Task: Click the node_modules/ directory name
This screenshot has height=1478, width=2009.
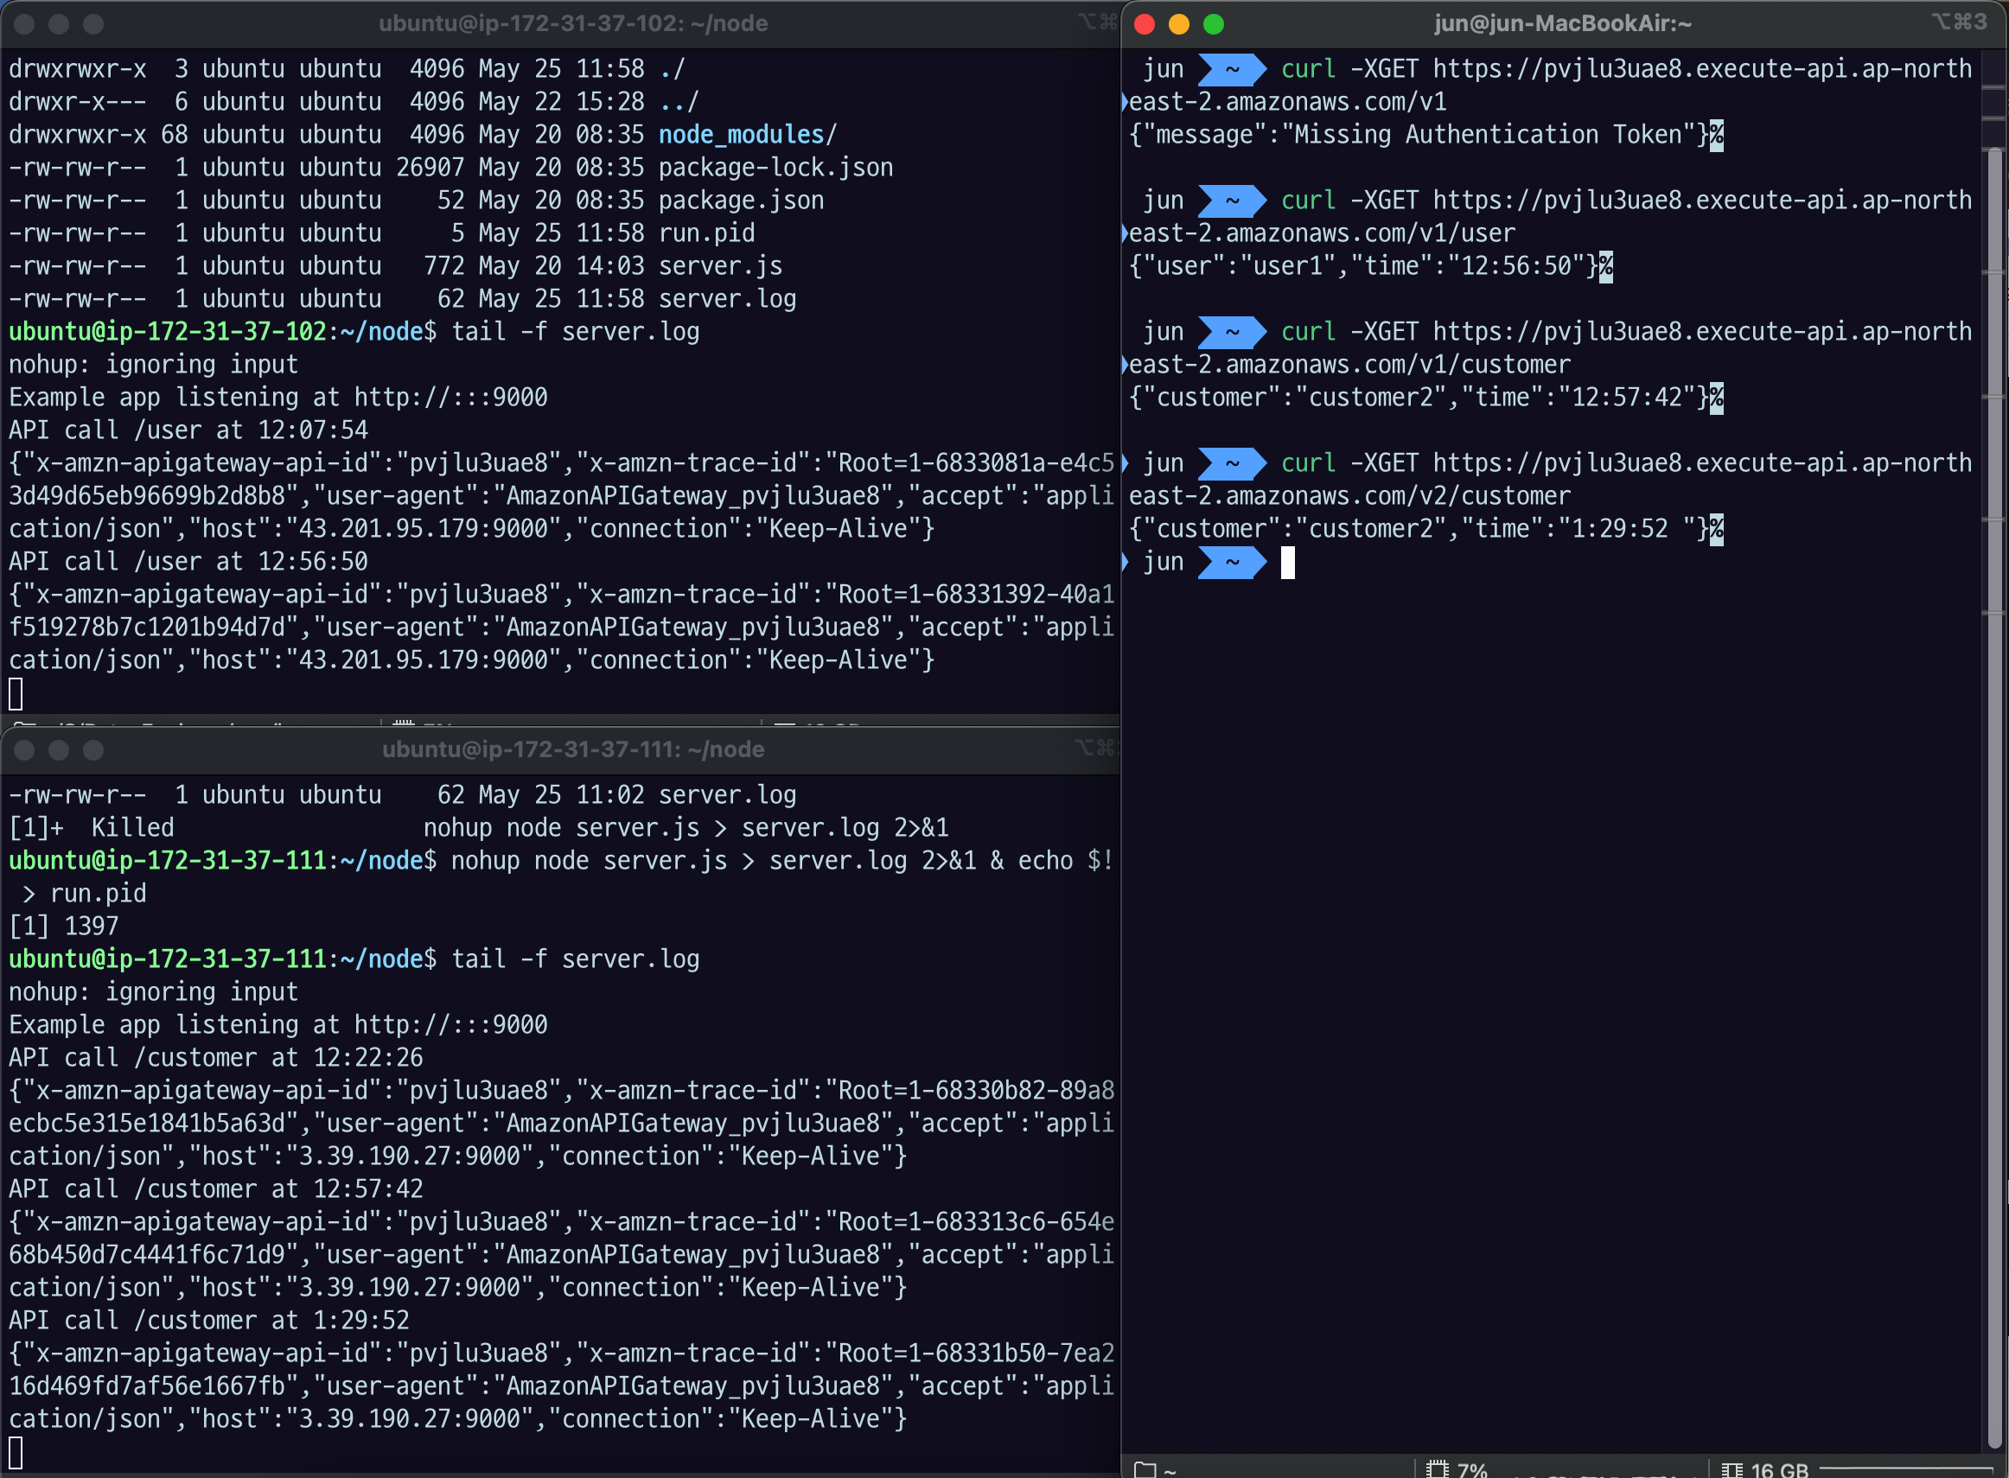Action: (x=746, y=135)
